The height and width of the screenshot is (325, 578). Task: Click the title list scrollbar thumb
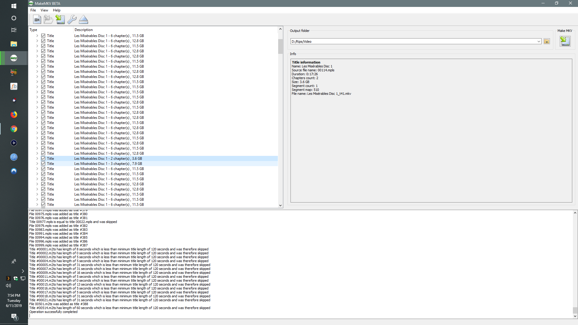(280, 46)
